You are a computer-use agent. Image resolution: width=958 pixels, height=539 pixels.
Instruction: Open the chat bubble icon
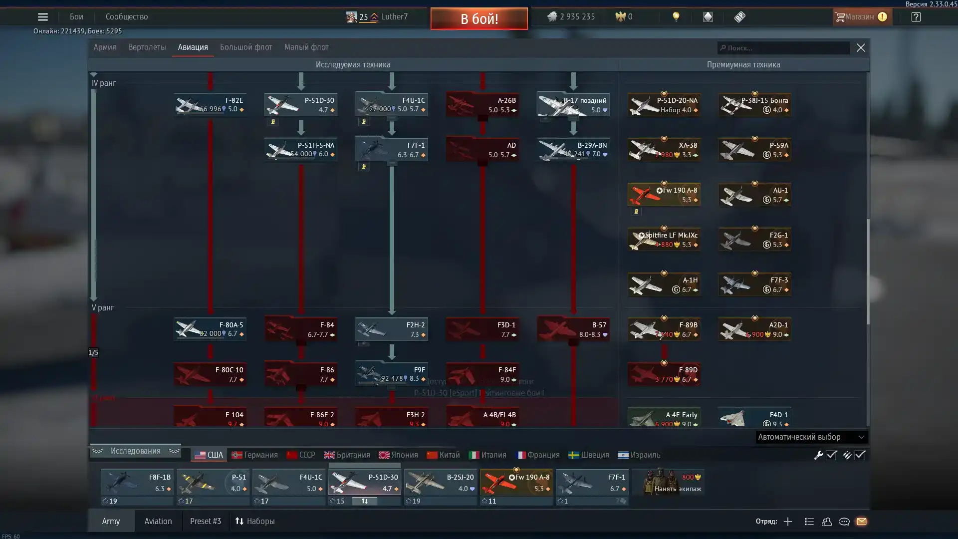844,522
